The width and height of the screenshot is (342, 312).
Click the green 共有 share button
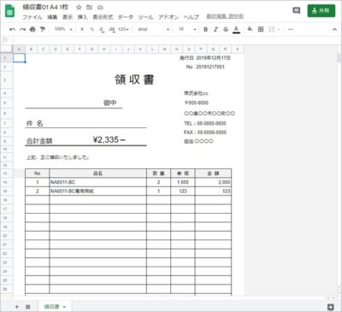321,11
